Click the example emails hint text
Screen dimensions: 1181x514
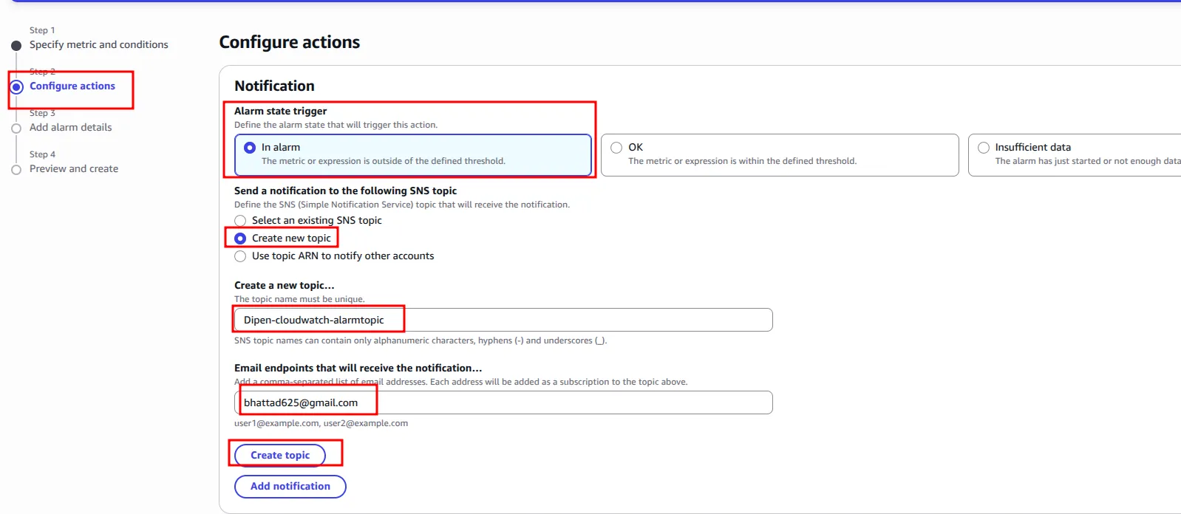click(321, 423)
